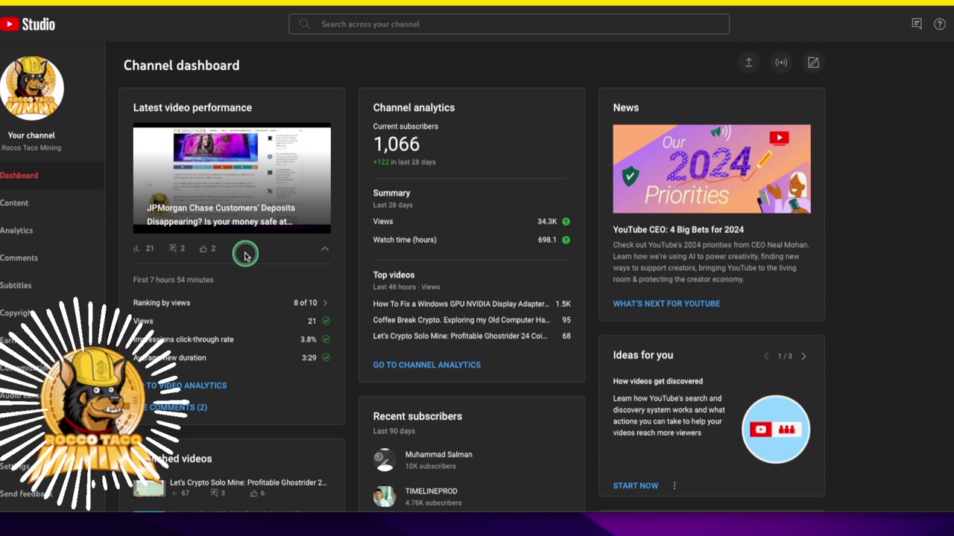Click YouTube CEO: 4 Big Bets headline
The image size is (954, 536).
pos(678,230)
